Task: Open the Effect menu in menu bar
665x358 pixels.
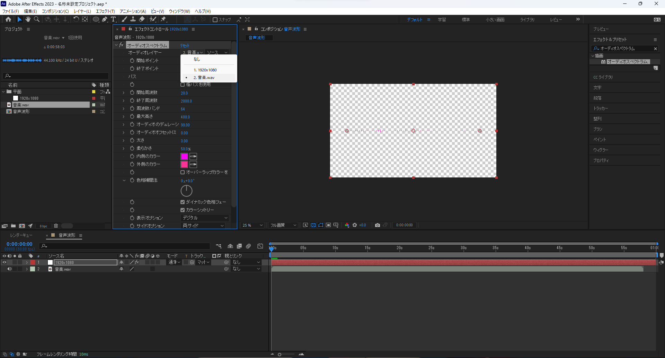Action: [105, 11]
